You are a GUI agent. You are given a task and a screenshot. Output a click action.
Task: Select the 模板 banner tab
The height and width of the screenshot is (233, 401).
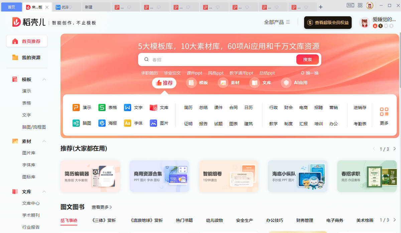pyautogui.click(x=197, y=83)
